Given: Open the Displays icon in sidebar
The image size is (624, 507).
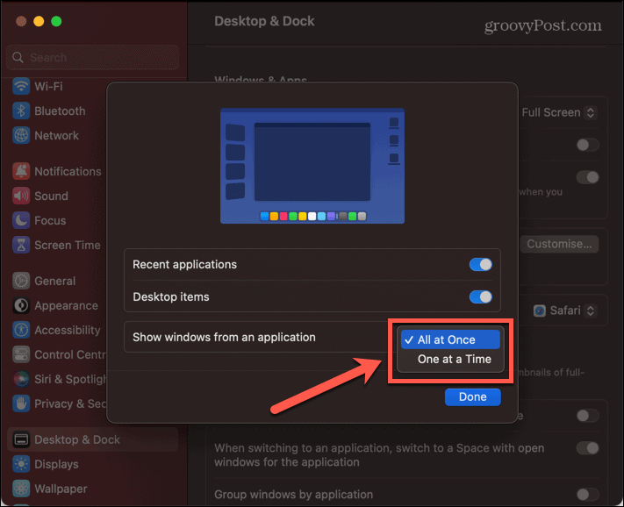Looking at the screenshot, I should click(x=21, y=465).
